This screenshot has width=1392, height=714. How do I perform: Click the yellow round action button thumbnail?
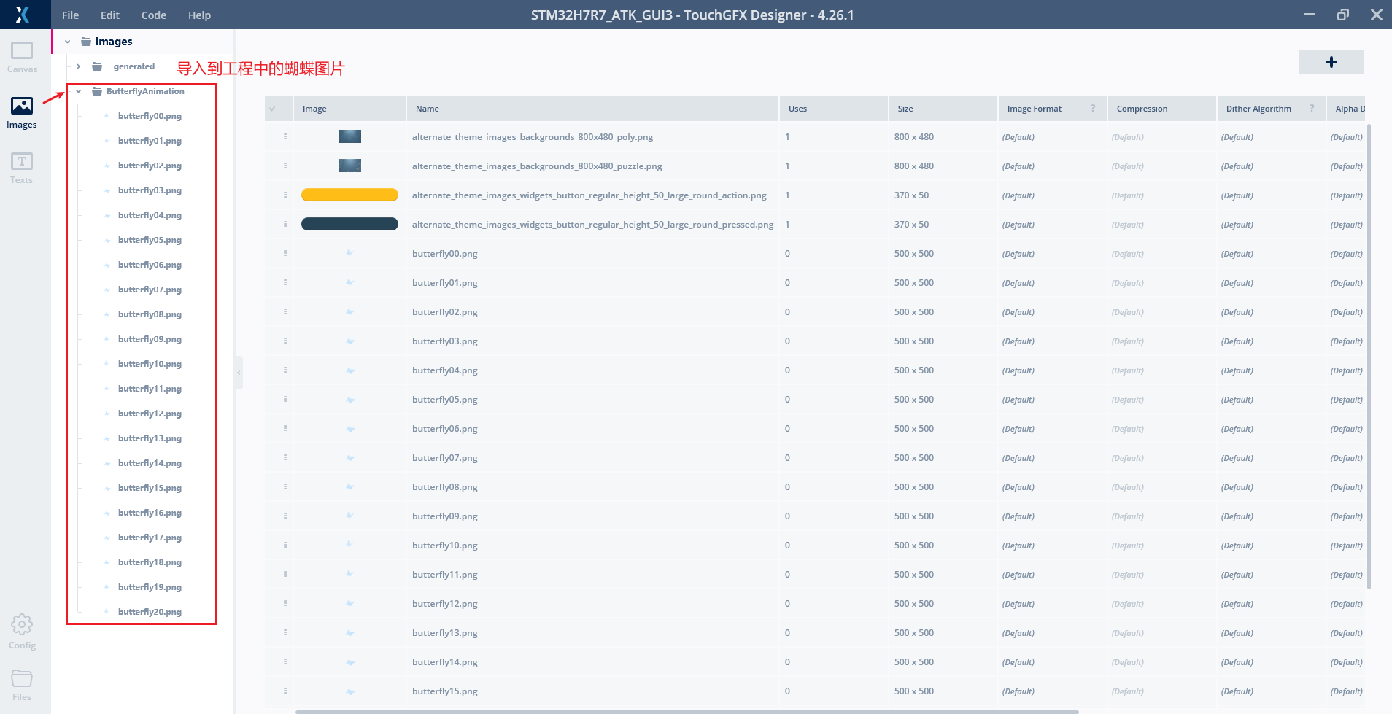[x=349, y=195]
